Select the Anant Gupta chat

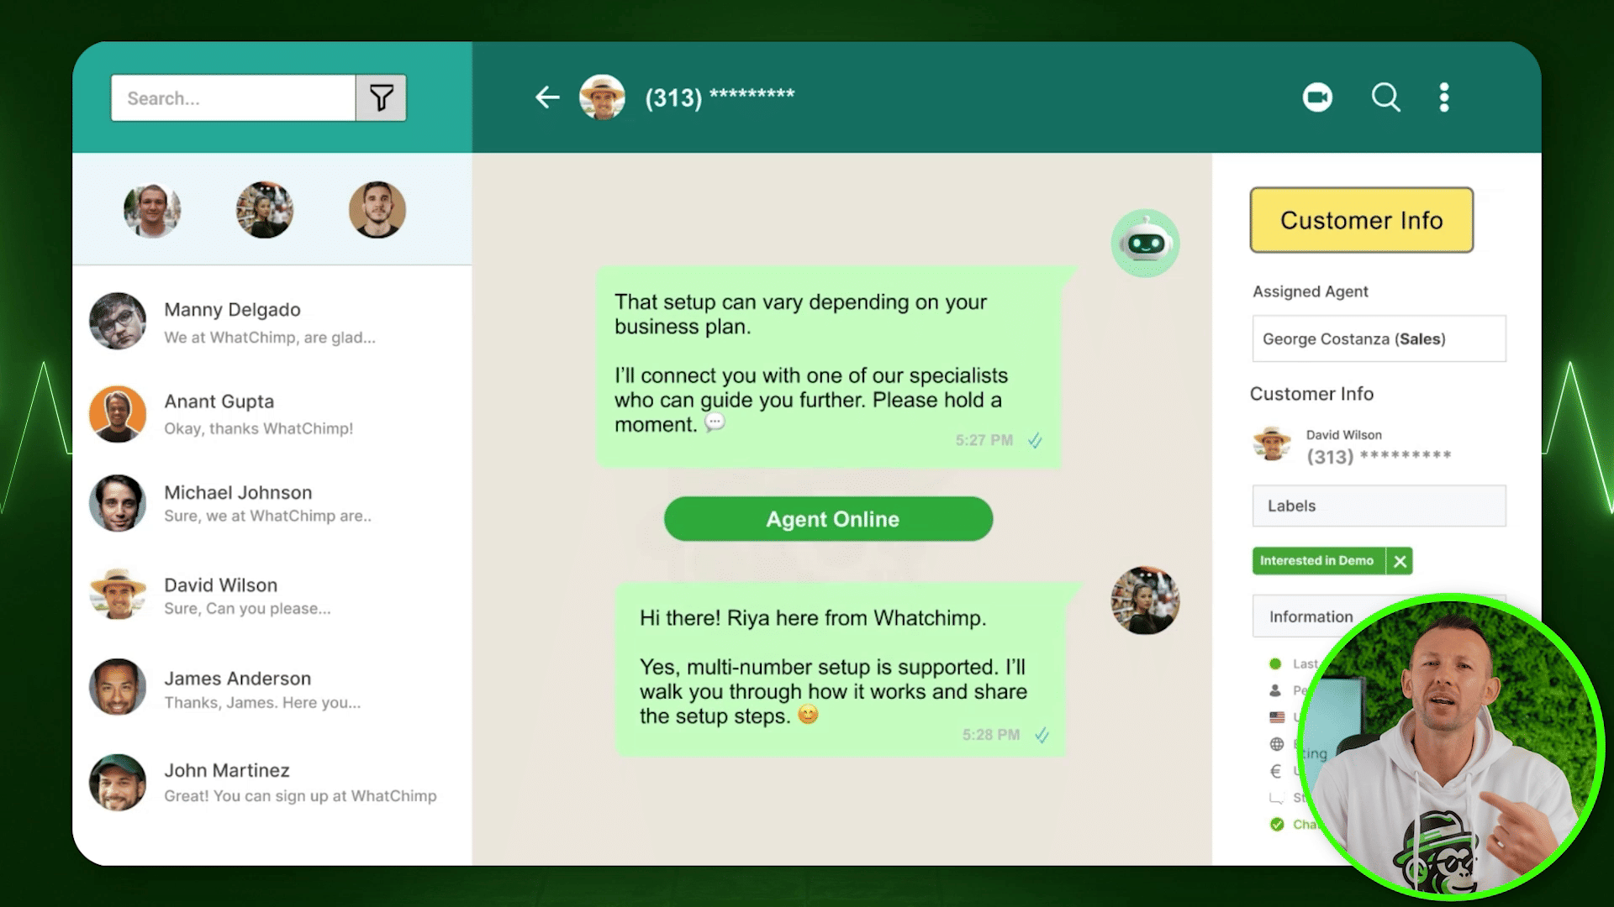[272, 414]
